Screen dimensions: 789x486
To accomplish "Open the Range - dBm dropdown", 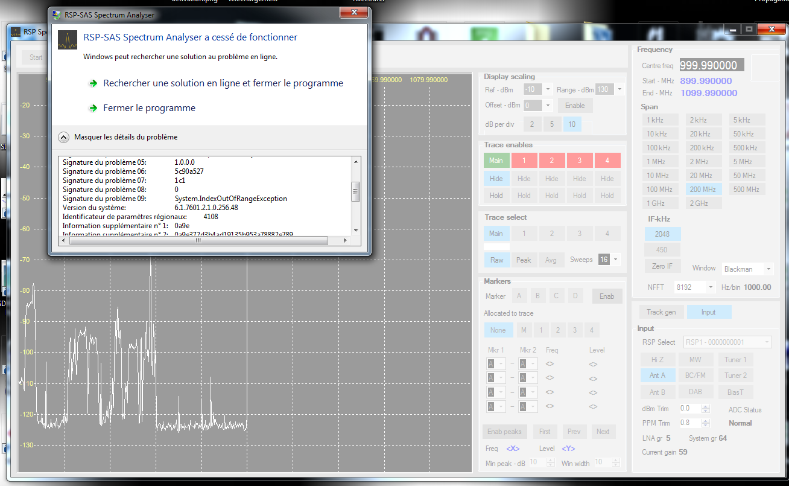I will point(619,89).
